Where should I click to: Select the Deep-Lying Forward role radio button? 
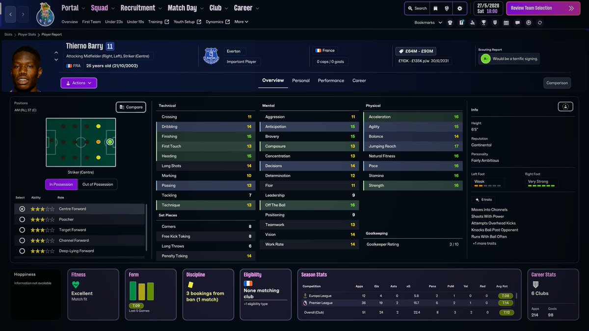point(22,251)
